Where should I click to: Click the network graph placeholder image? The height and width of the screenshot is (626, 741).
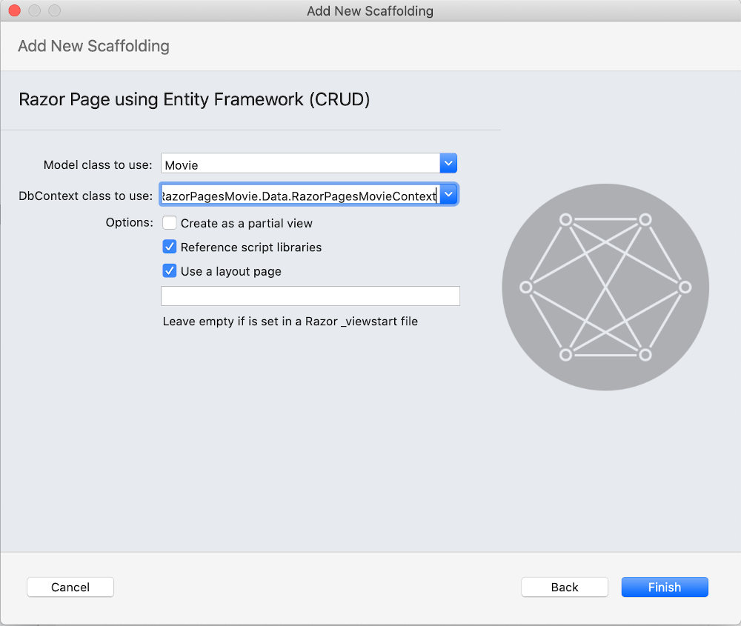click(x=605, y=286)
